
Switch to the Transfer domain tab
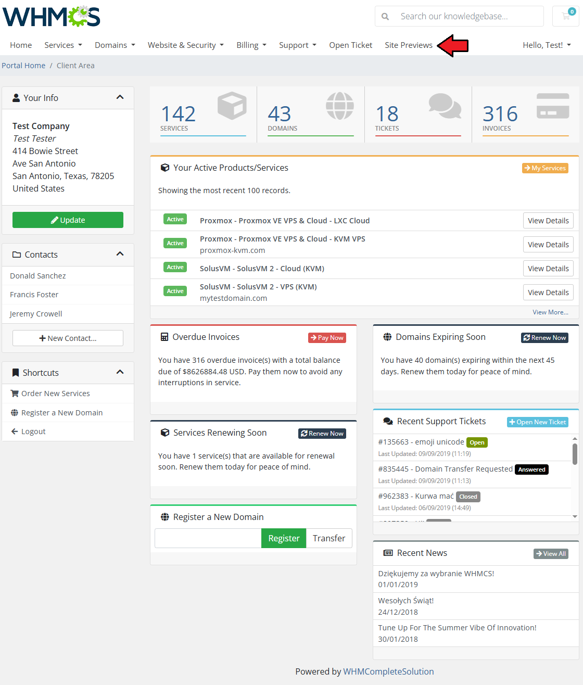329,538
